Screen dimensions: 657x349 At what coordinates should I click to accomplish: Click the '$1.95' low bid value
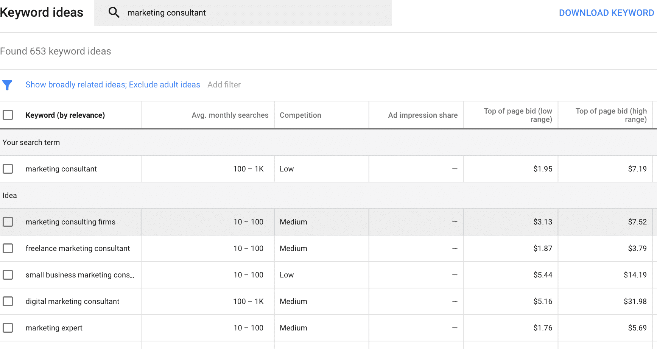click(x=543, y=169)
